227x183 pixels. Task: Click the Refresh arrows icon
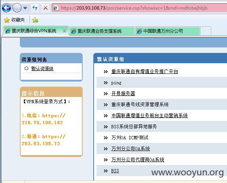tap(35, 7)
